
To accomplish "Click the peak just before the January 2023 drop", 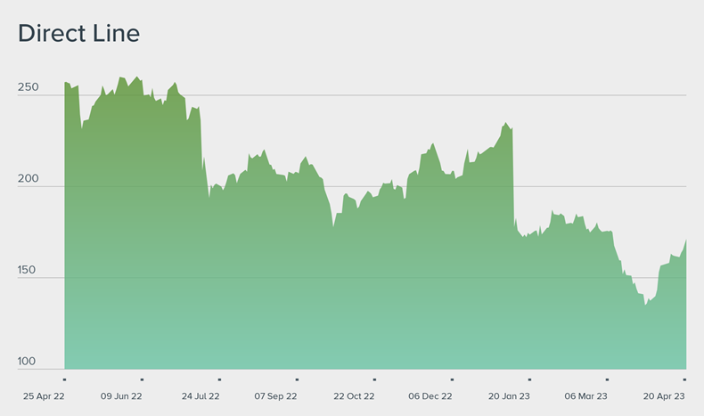I will point(505,123).
